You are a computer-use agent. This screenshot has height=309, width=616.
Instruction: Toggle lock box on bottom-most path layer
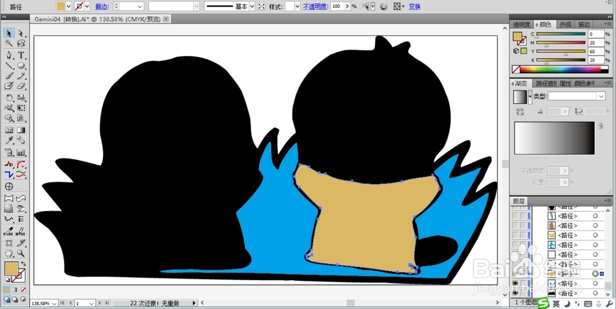[x=522, y=293]
